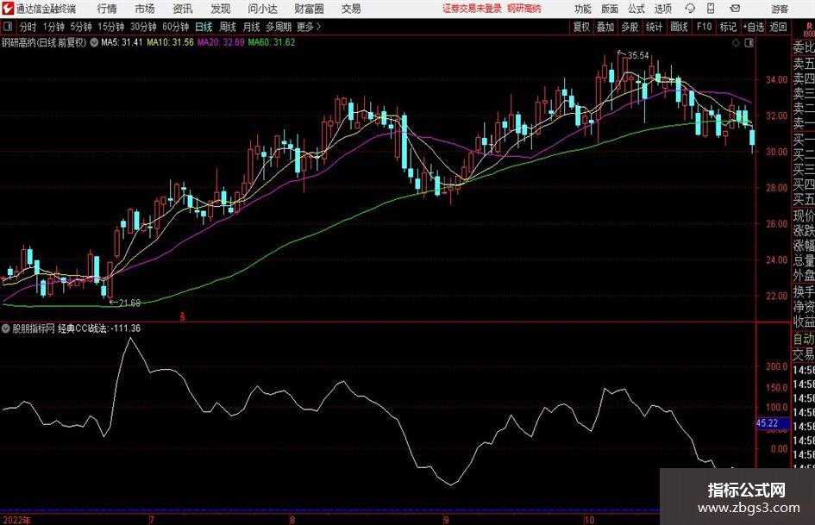Click the 通达信 red logo icon
815x525 pixels.
pyautogui.click(x=8, y=9)
